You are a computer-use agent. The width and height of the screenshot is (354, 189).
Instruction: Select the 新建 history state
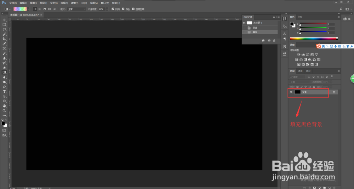[x=259, y=28]
